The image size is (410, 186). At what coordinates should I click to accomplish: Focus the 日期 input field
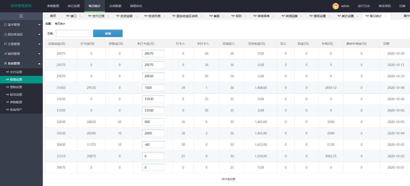click(x=73, y=33)
